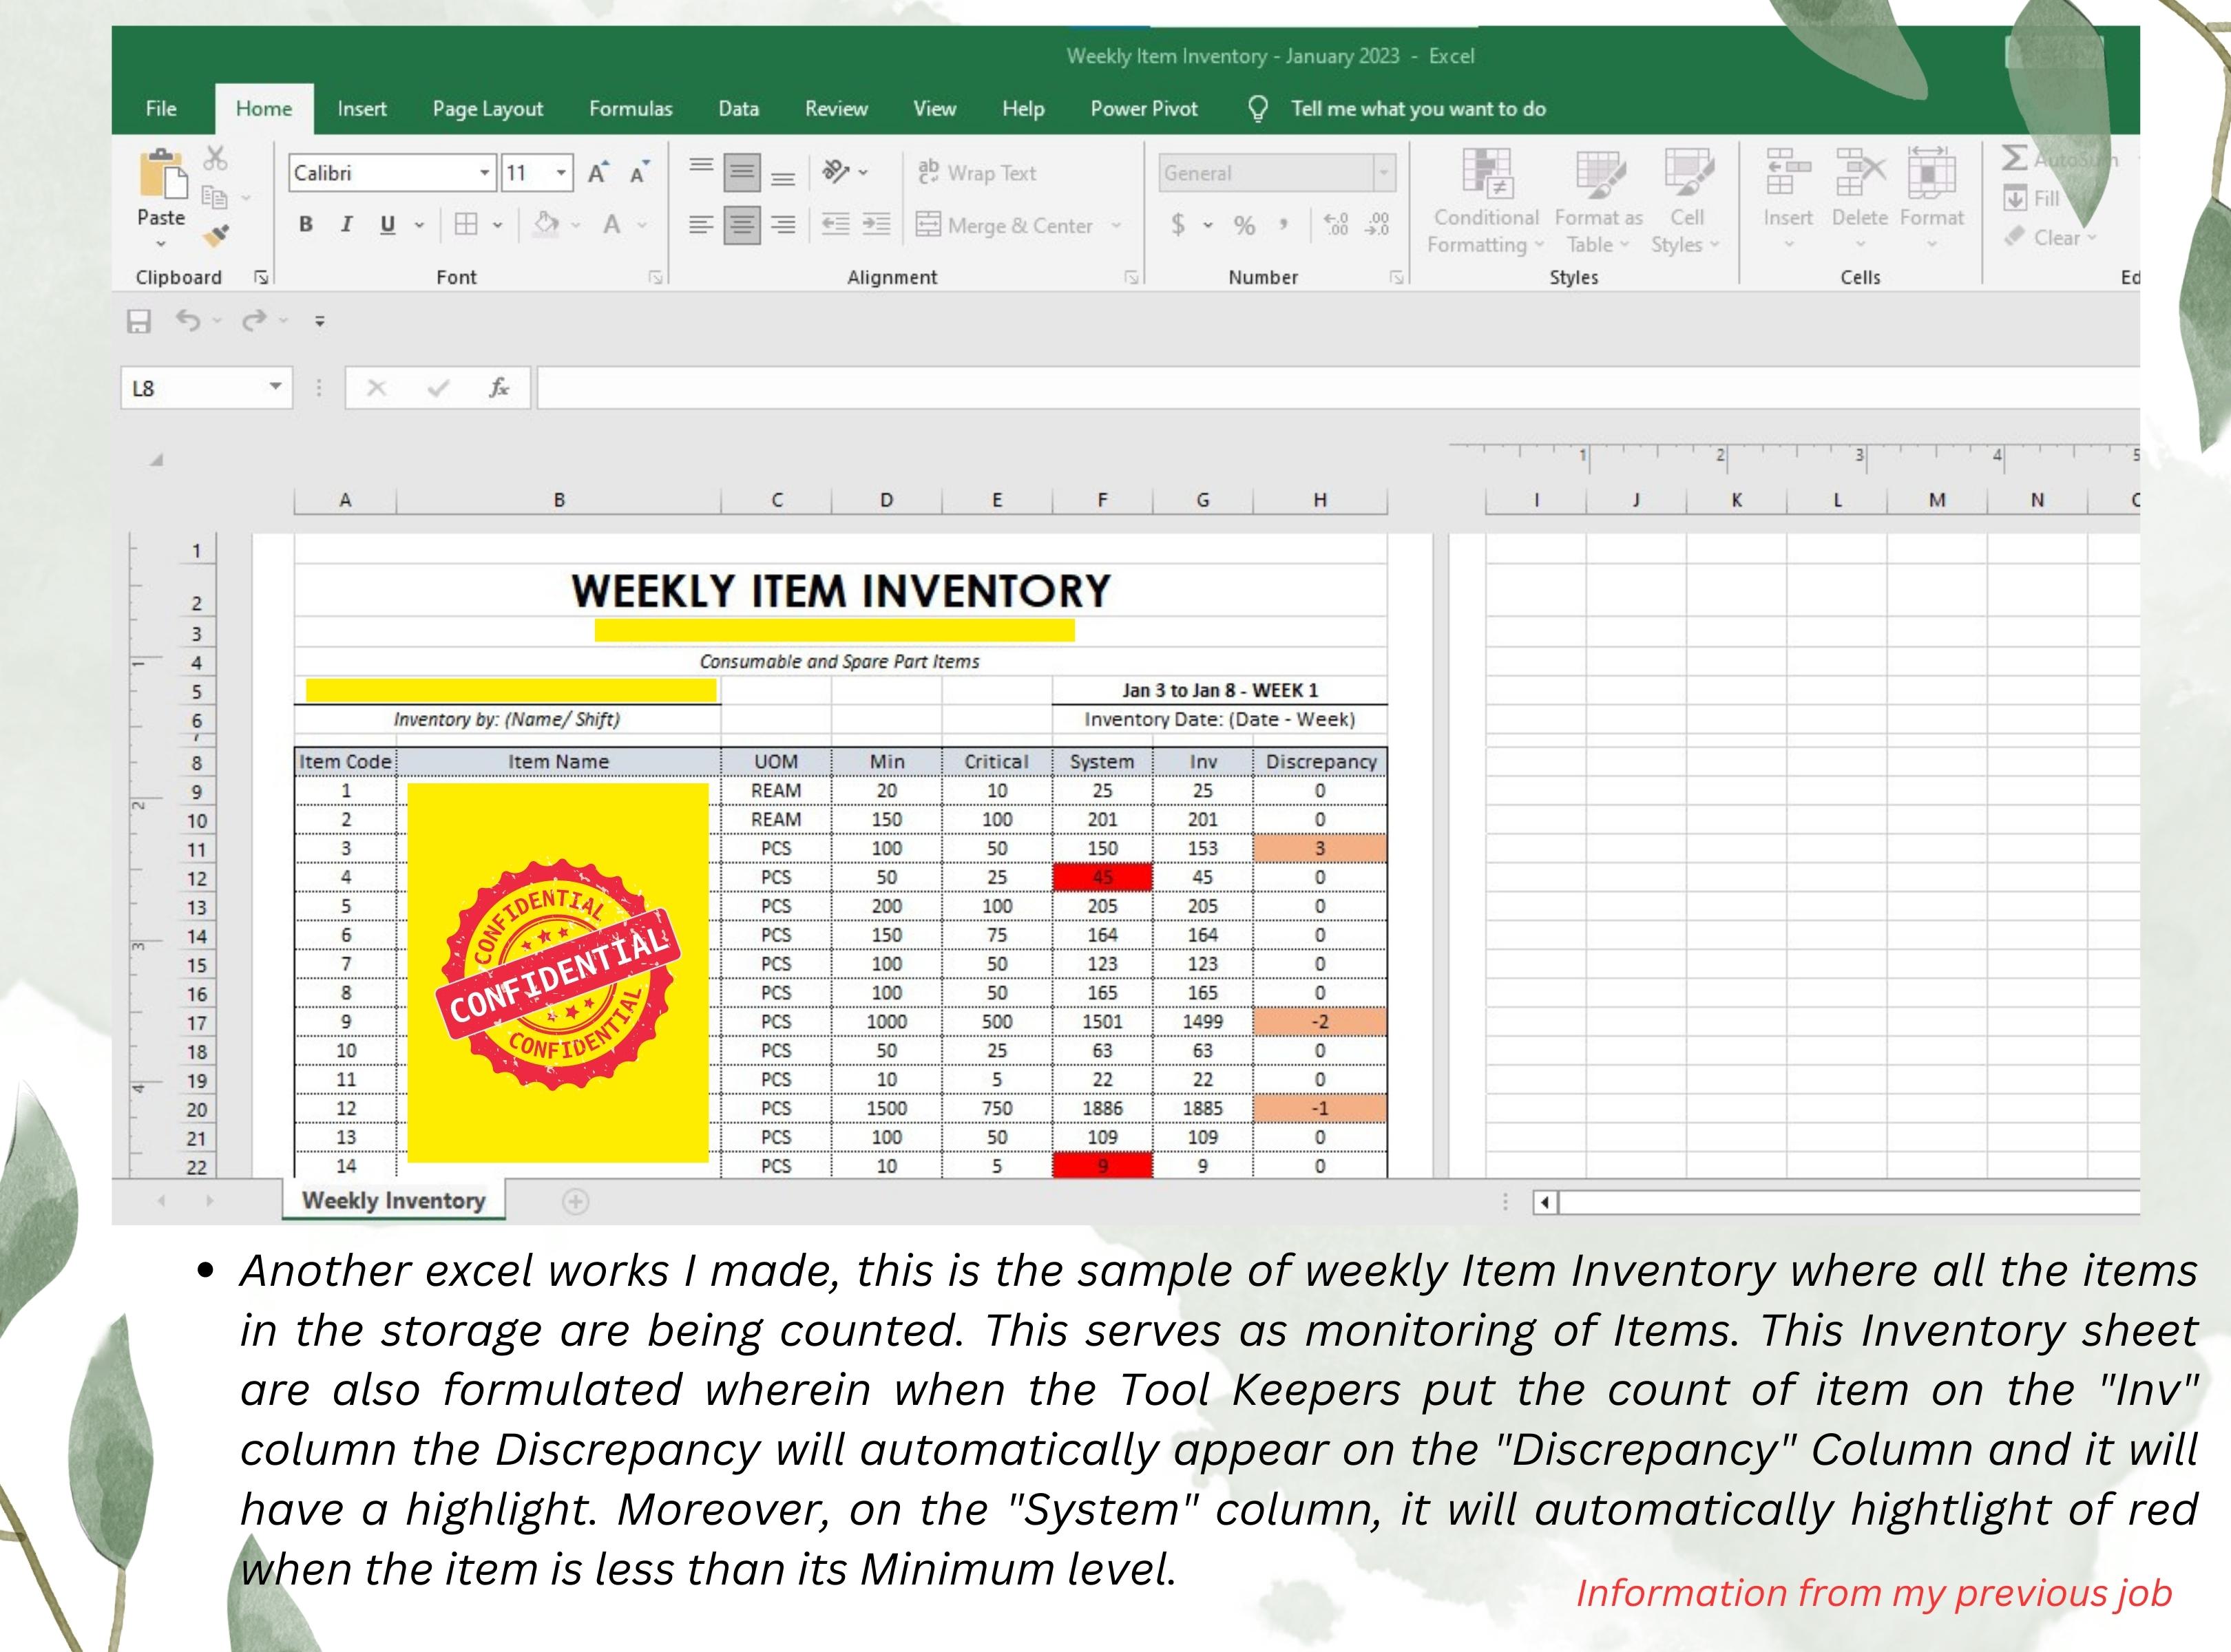This screenshot has height=1652, width=2231.
Task: Select the Weekly Inventory sheet tab
Action: point(393,1200)
